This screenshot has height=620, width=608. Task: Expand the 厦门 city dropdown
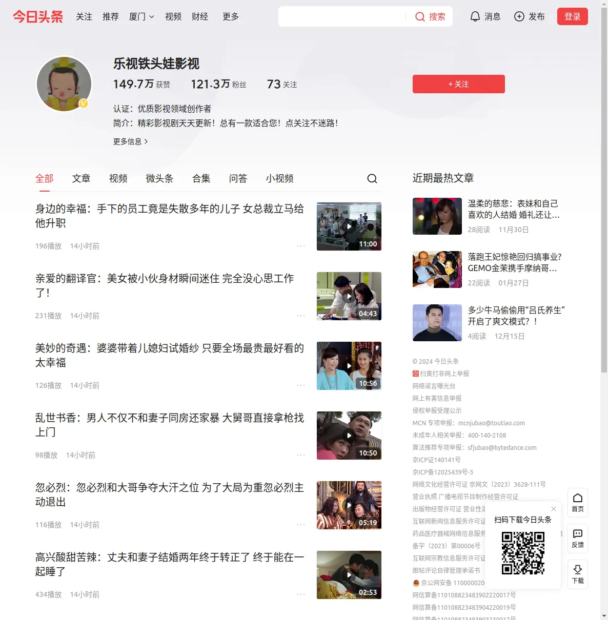point(141,16)
